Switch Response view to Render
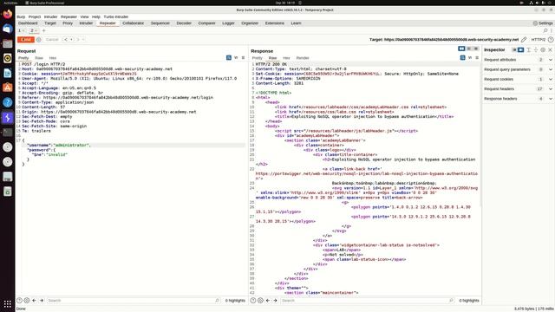Screen dimensions: 555x312 click(303, 58)
